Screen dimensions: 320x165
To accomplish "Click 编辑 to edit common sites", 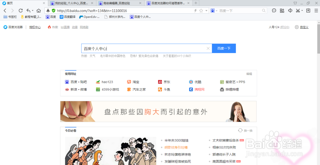I will [x=249, y=74].
